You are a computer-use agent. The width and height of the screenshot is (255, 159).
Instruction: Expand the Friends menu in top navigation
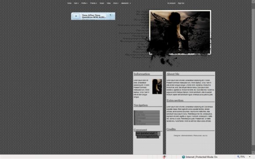coord(93,3)
